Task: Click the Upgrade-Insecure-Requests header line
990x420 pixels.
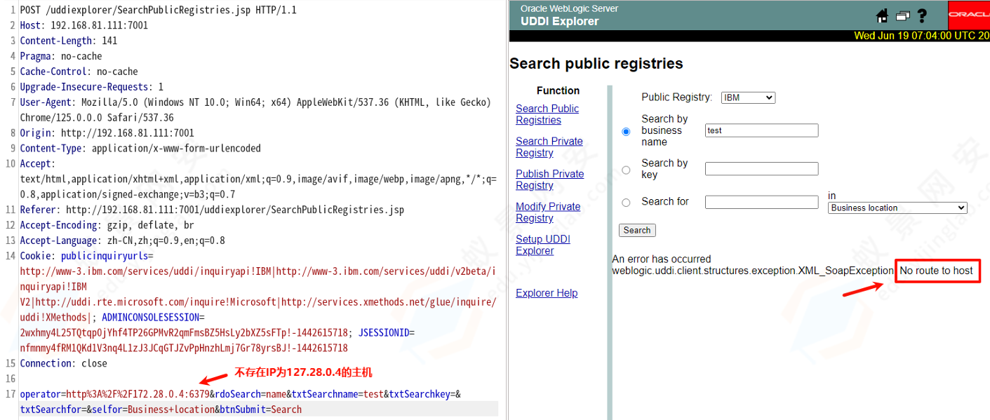Action: [x=92, y=87]
